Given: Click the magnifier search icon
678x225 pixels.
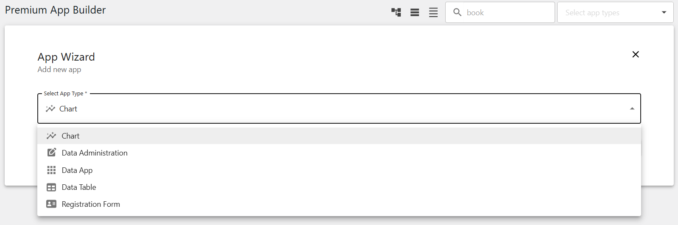Looking at the screenshot, I should click(457, 12).
